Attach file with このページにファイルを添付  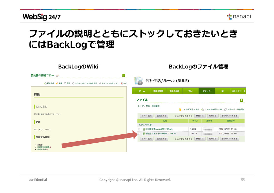click(85, 83)
